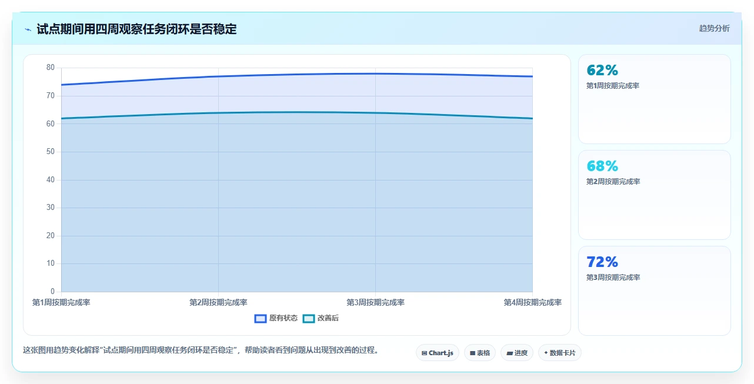Click the 第1周按期完成率 x-axis label
Screen dimensions: 754x384
coord(61,302)
